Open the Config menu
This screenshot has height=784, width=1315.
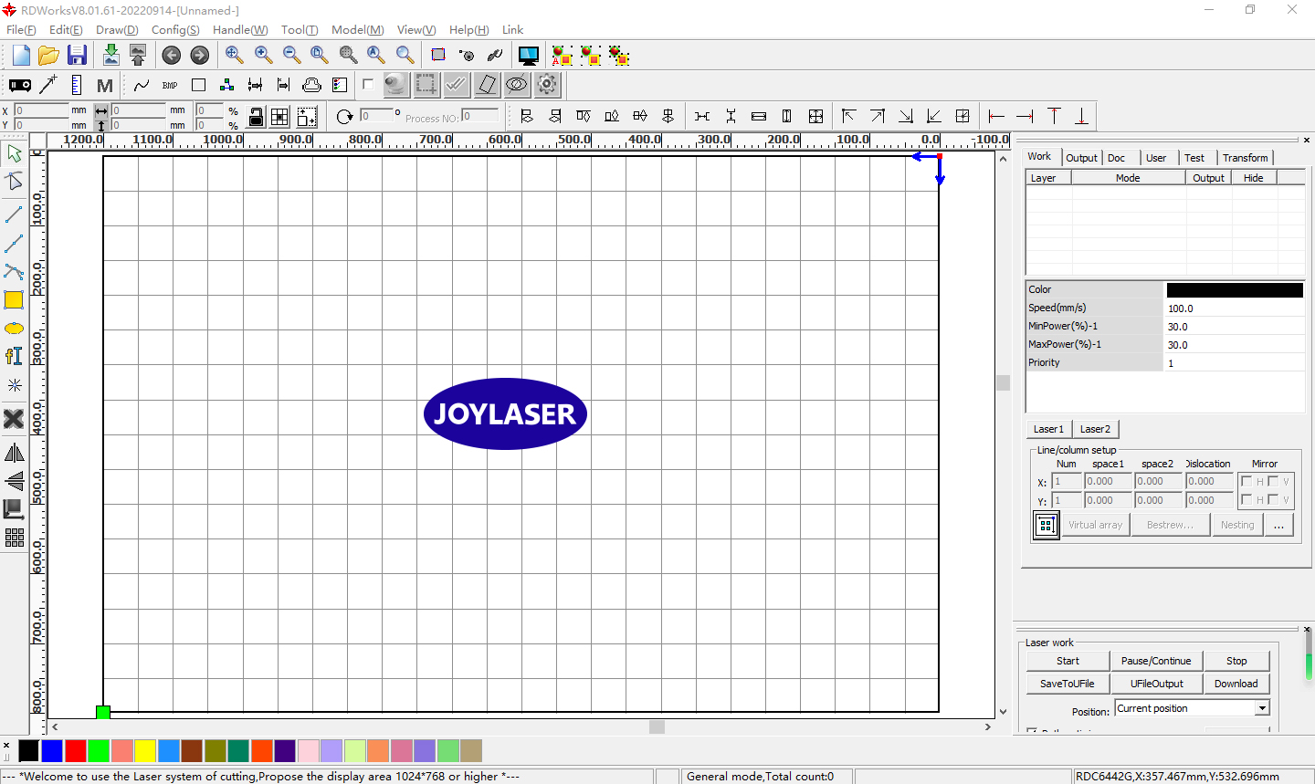(175, 29)
